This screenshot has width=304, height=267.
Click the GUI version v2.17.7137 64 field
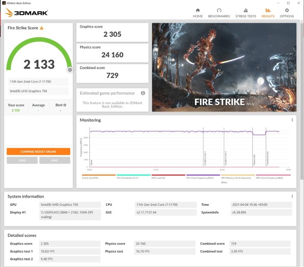(166, 212)
